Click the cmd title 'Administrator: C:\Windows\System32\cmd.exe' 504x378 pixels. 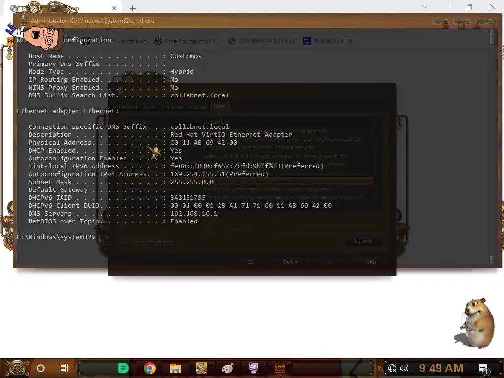pos(92,21)
